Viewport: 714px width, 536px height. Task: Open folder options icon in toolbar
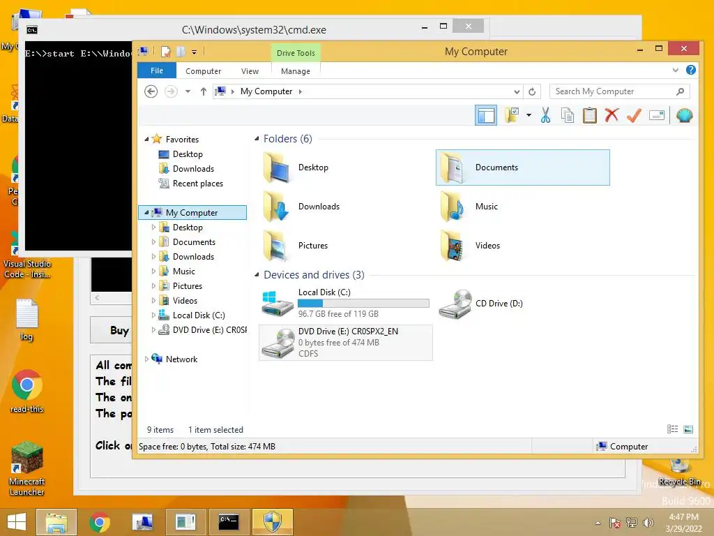click(512, 115)
